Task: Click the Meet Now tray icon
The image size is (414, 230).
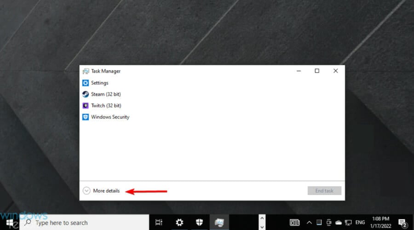Action: pyautogui.click(x=329, y=223)
